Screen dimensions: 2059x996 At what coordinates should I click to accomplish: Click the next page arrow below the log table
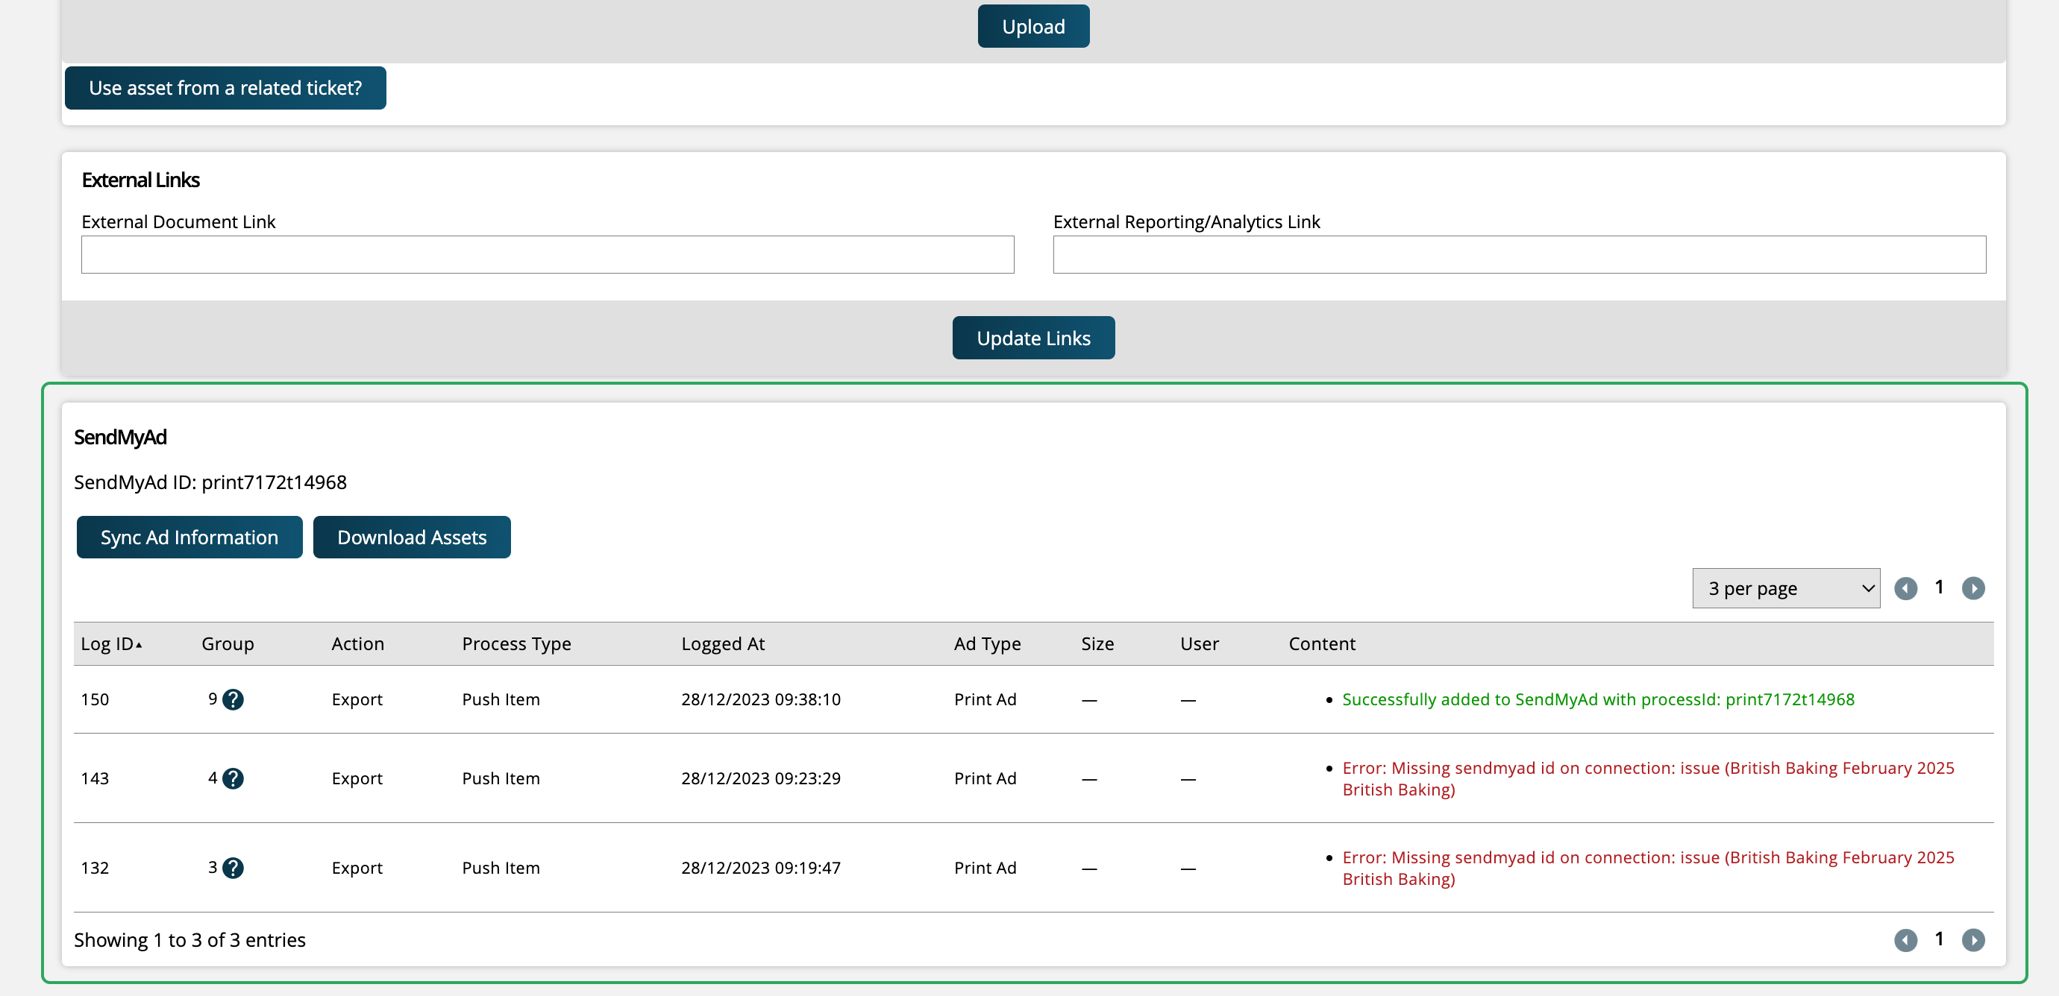pos(1973,940)
